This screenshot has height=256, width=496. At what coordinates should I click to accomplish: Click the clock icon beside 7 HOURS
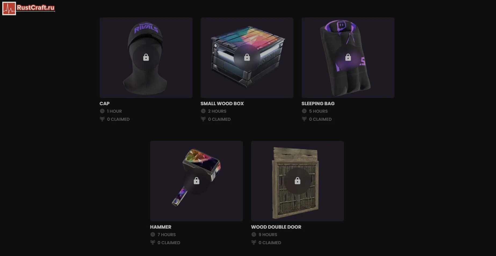pyautogui.click(x=153, y=235)
